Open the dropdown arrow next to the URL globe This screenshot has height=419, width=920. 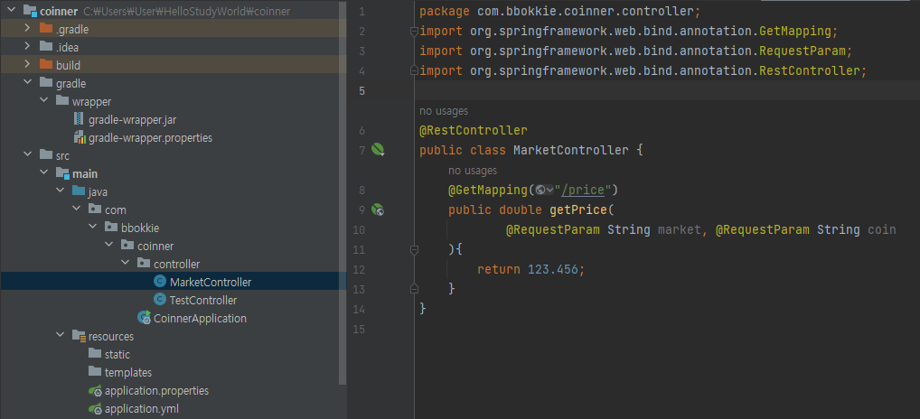coord(550,190)
